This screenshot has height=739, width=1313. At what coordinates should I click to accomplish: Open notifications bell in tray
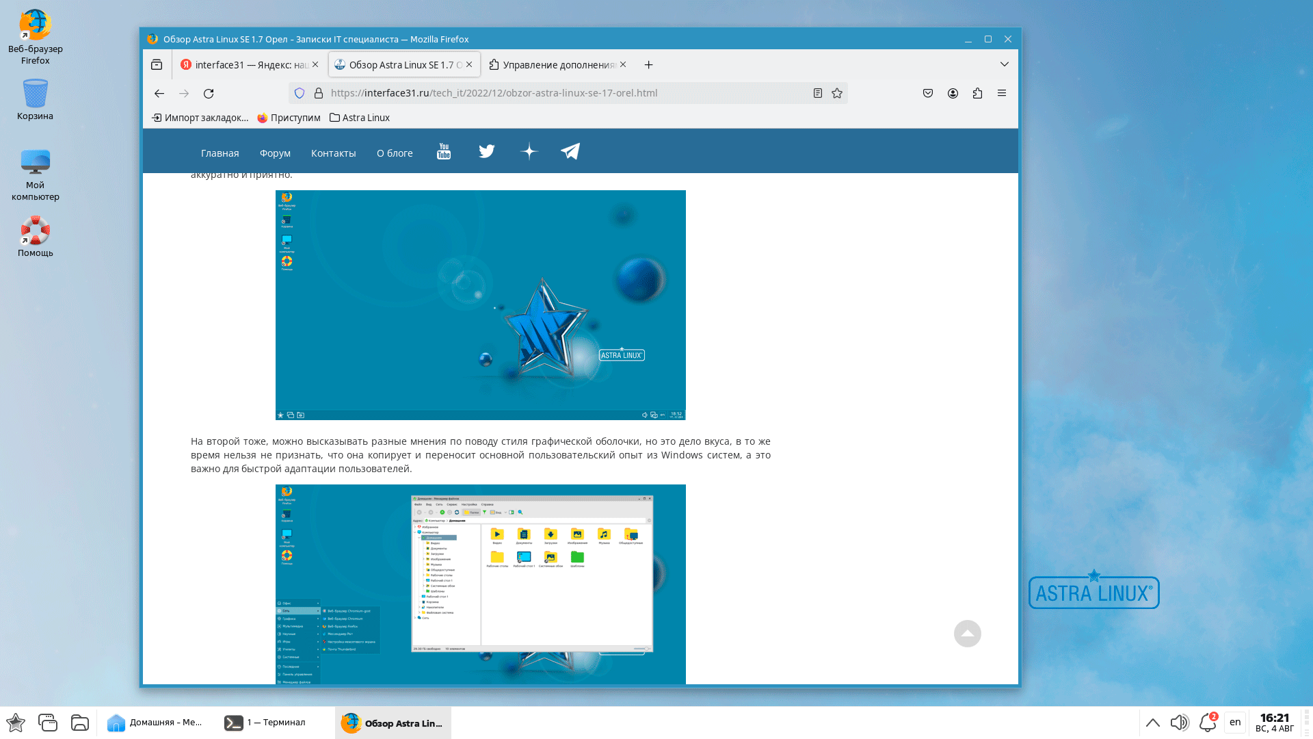(1208, 723)
